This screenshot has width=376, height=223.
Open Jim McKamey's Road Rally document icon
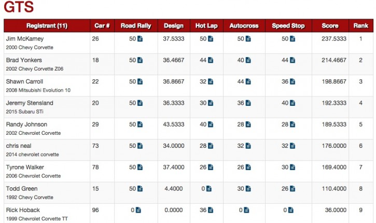click(140, 39)
